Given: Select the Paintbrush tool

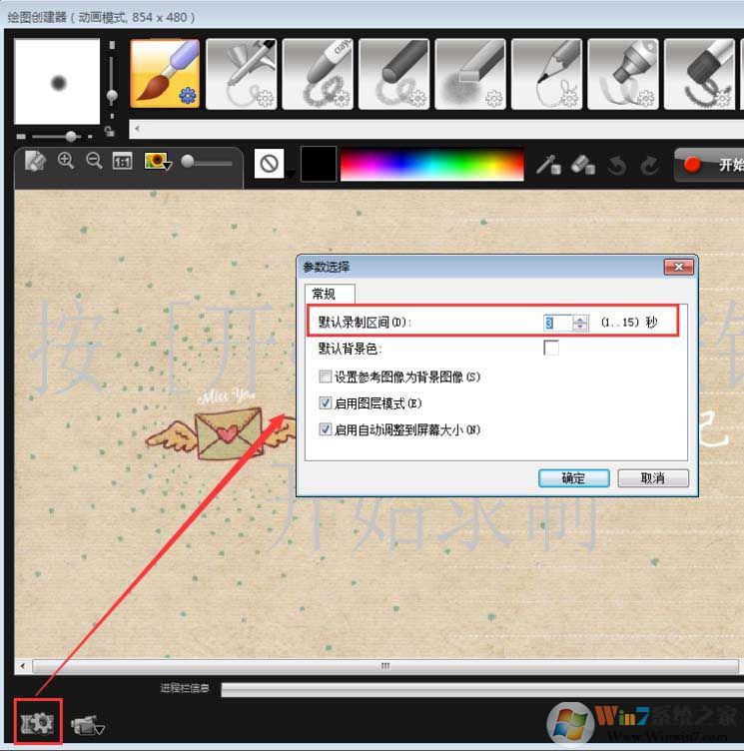Looking at the screenshot, I should coord(165,74).
